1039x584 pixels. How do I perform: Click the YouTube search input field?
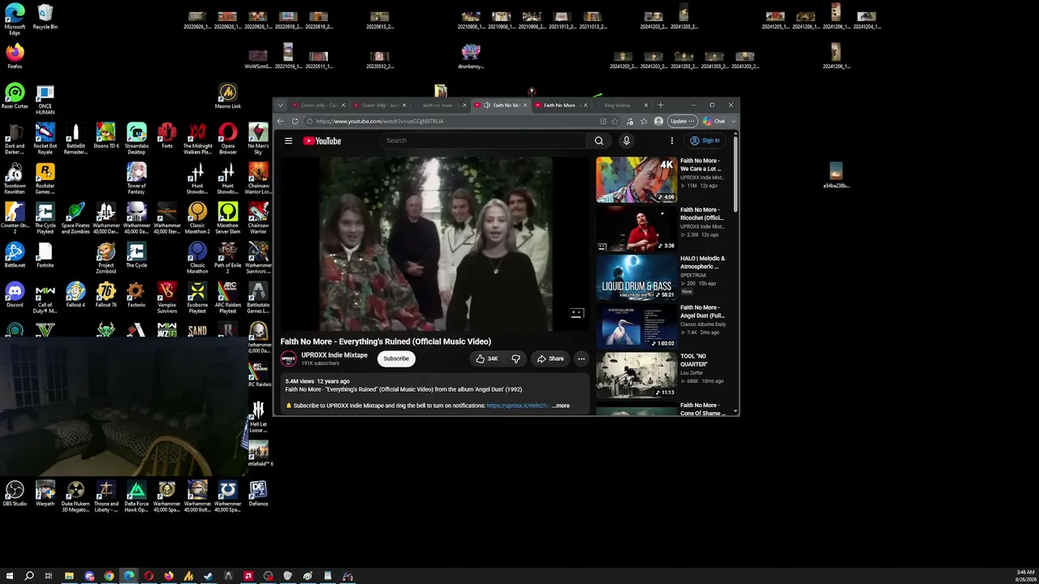(484, 141)
